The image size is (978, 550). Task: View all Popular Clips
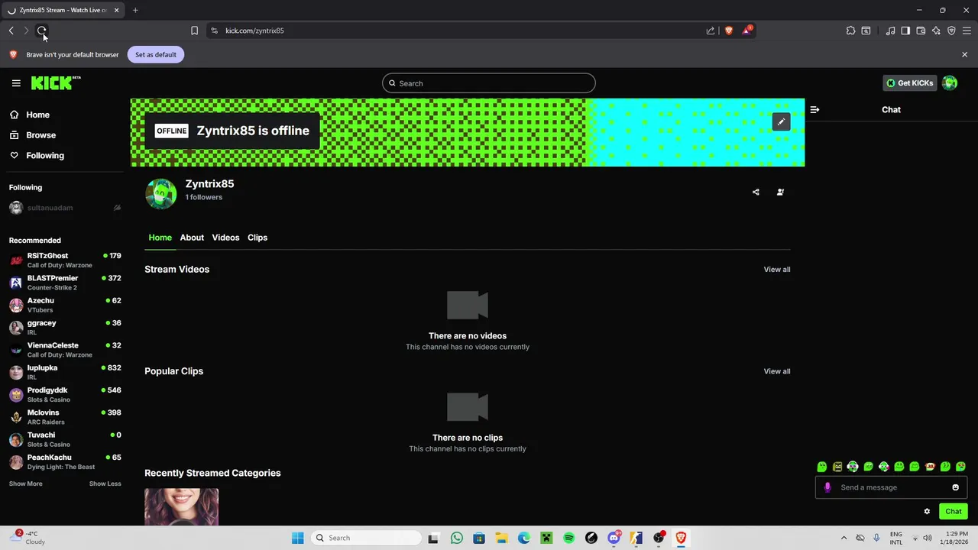777,371
